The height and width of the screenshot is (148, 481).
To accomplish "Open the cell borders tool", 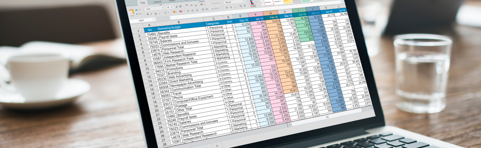I will coord(166,13).
